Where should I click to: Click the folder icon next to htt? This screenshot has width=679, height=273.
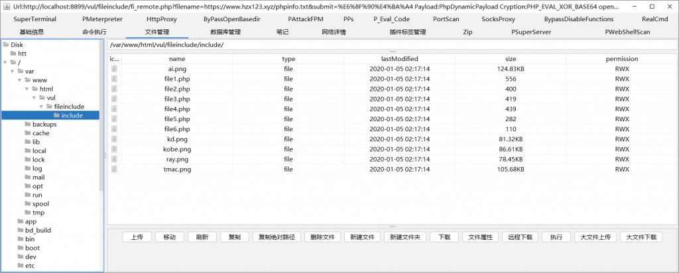pos(13,54)
